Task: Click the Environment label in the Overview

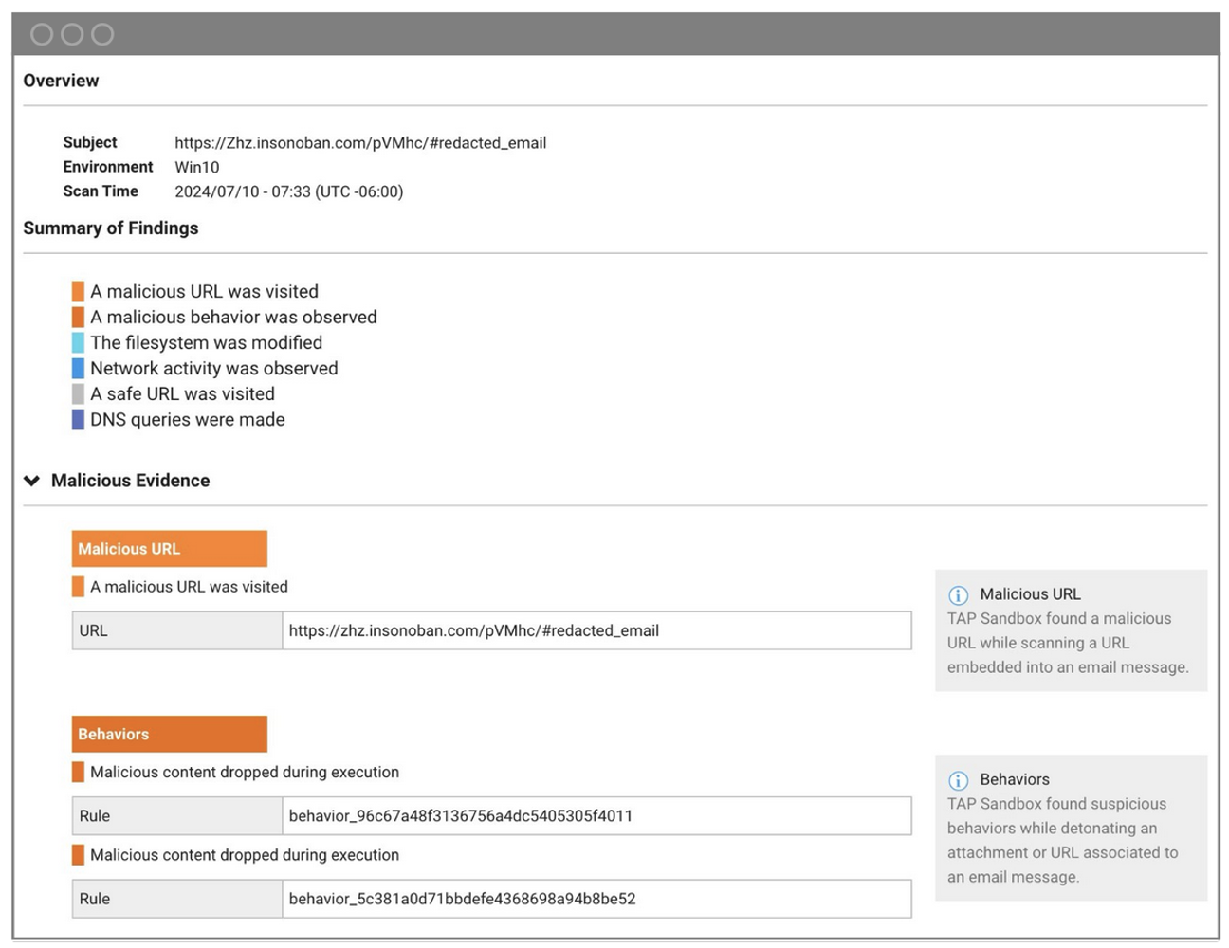Action: pos(108,167)
